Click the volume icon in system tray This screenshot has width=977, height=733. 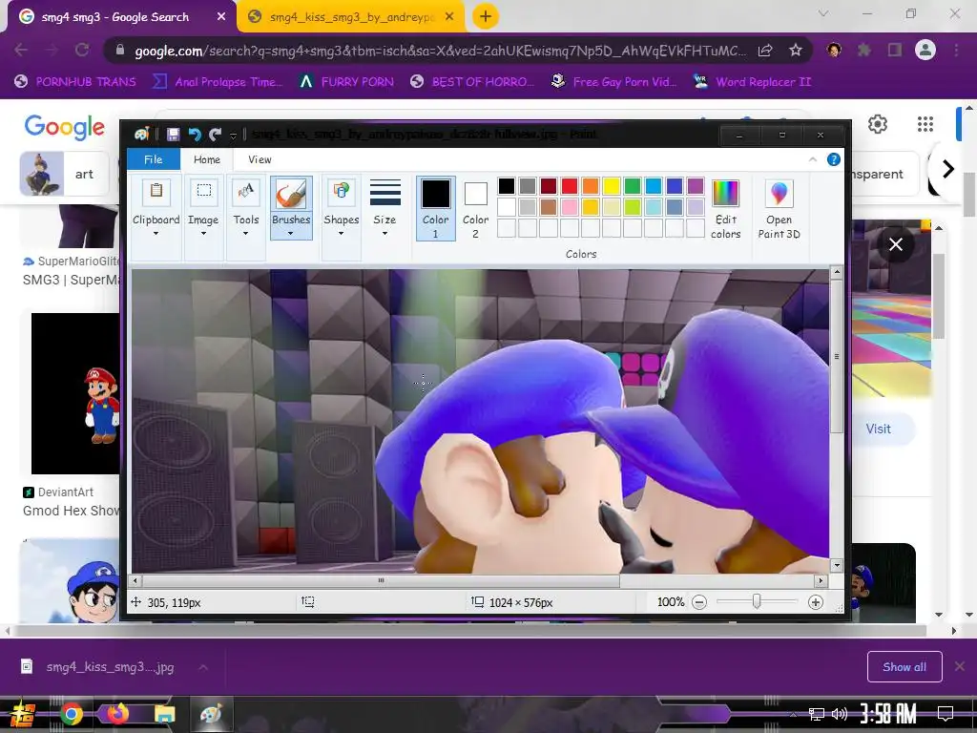(839, 714)
